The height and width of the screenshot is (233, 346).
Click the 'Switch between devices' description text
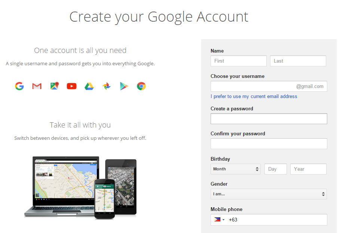tap(80, 138)
